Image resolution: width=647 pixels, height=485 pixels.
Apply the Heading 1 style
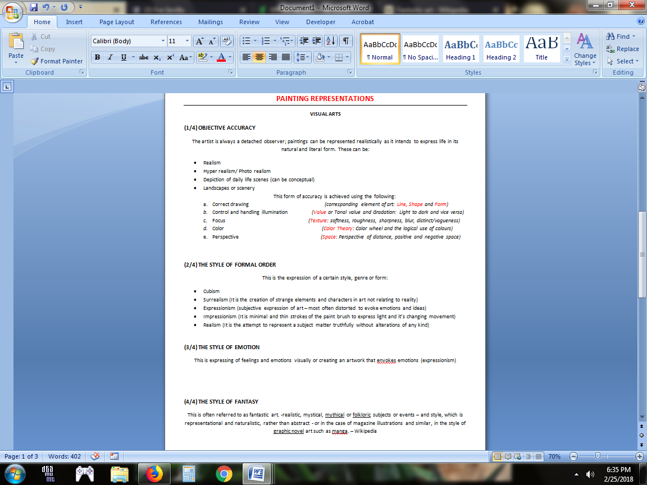point(461,49)
